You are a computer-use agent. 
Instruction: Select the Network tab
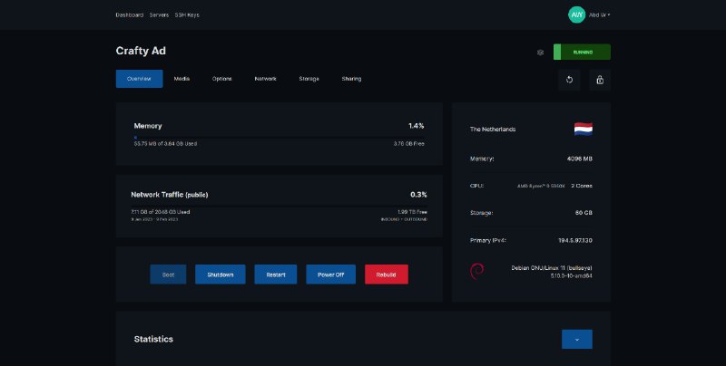[265, 79]
